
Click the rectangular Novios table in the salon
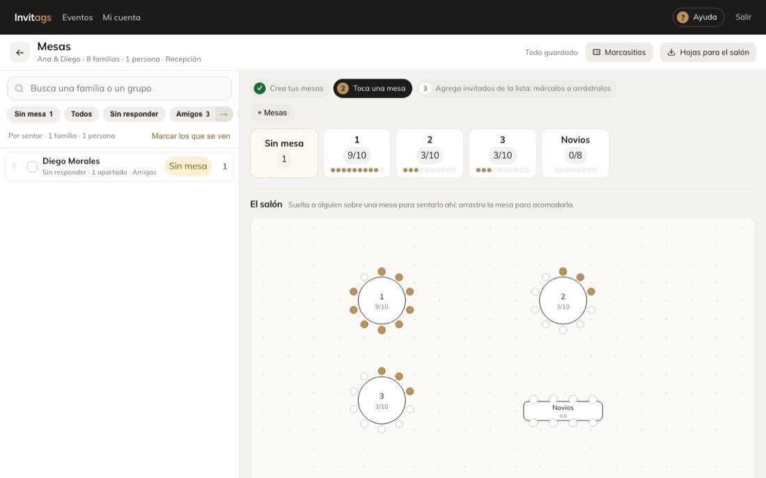563,411
